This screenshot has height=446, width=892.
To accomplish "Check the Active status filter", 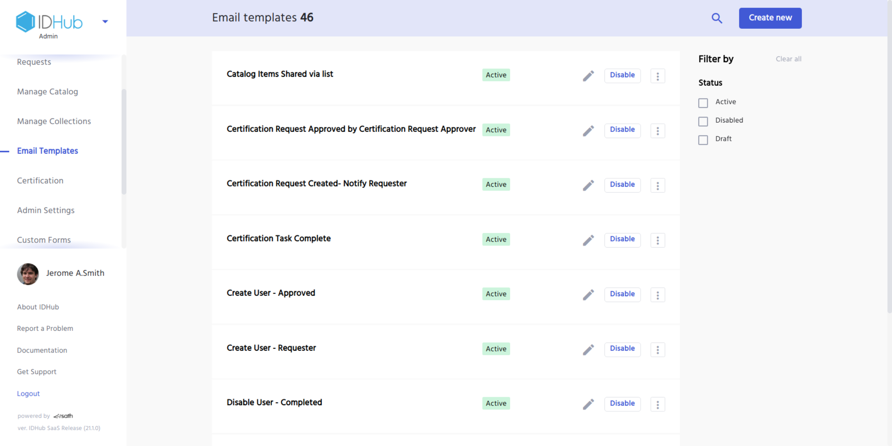I will [x=703, y=103].
